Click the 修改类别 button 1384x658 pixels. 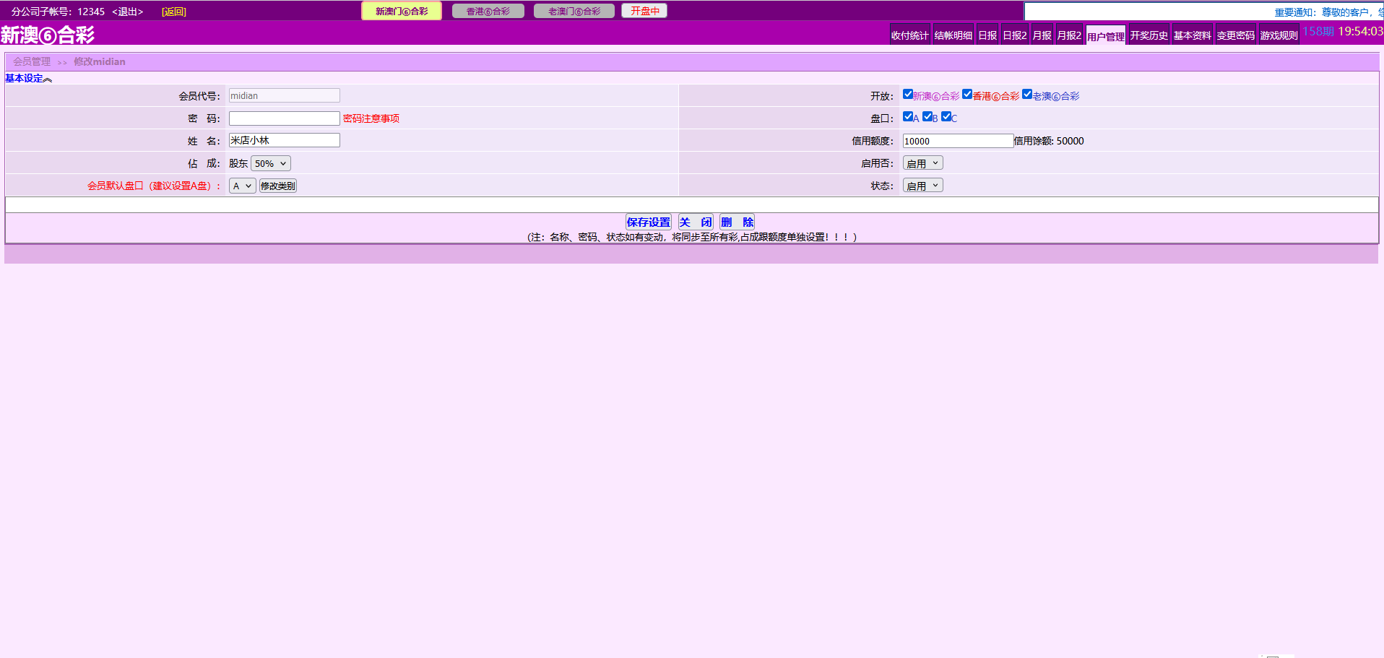pyautogui.click(x=278, y=186)
